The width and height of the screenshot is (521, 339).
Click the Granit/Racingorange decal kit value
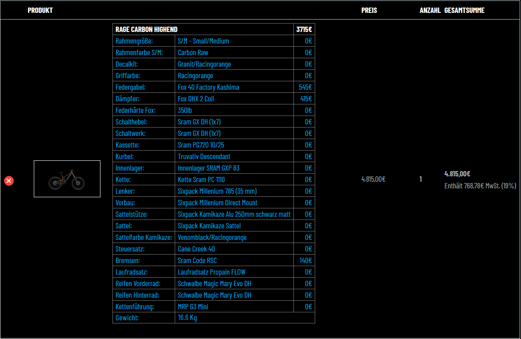204,64
